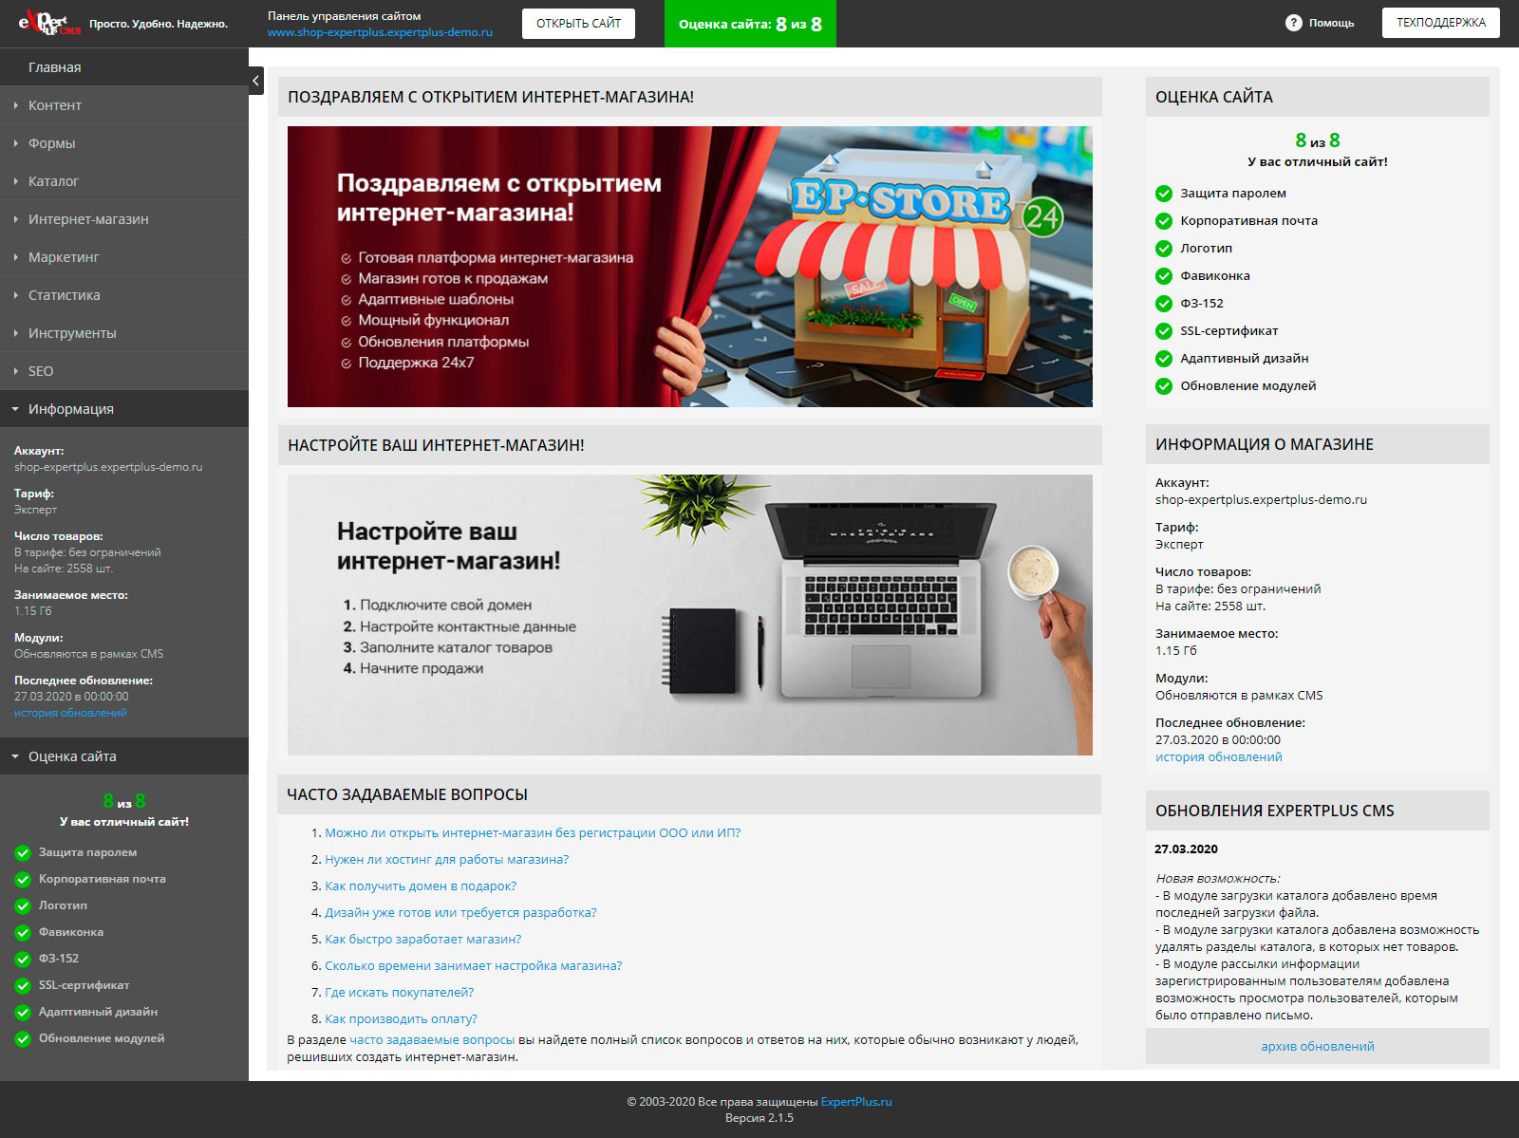Open the Интернет-магазин menu item

click(87, 218)
